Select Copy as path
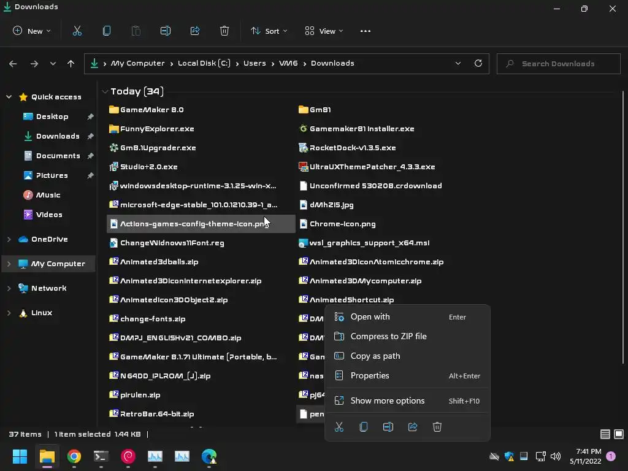628x471 pixels. 407,356
